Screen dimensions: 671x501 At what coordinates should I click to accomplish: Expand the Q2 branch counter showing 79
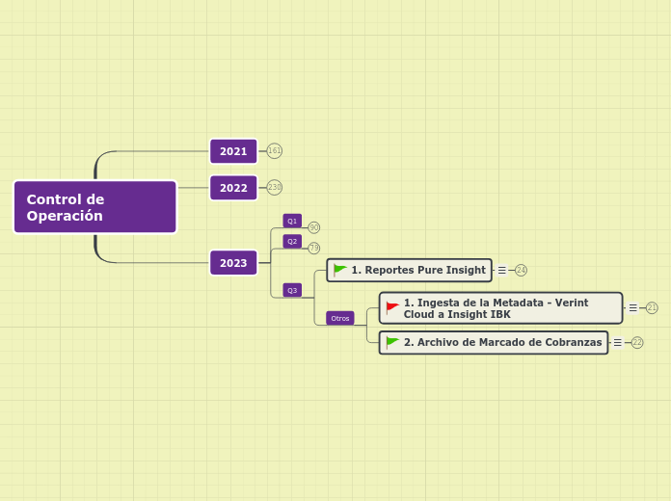pos(314,248)
